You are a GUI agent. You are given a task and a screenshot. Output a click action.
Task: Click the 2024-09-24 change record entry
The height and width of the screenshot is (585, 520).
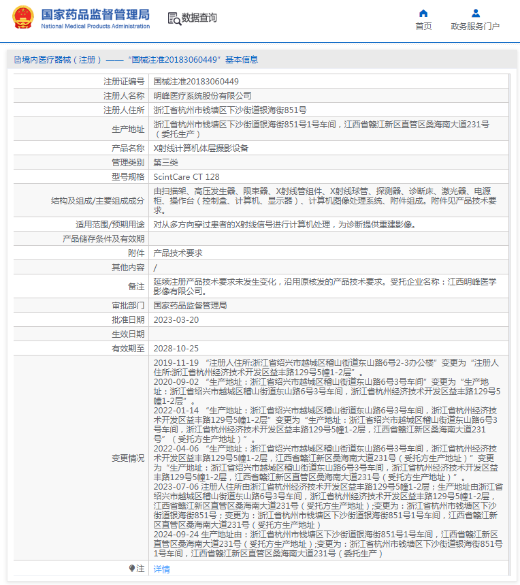(x=328, y=544)
